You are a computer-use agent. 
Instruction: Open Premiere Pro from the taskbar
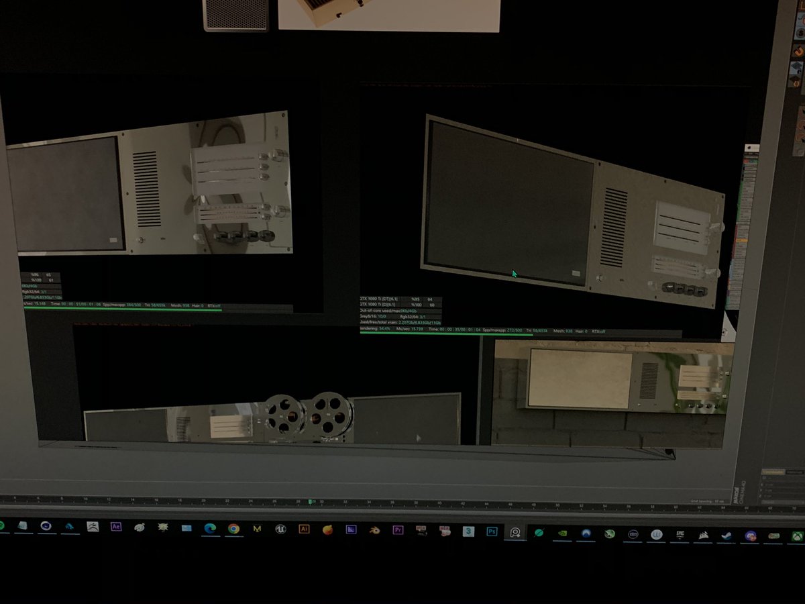(398, 530)
